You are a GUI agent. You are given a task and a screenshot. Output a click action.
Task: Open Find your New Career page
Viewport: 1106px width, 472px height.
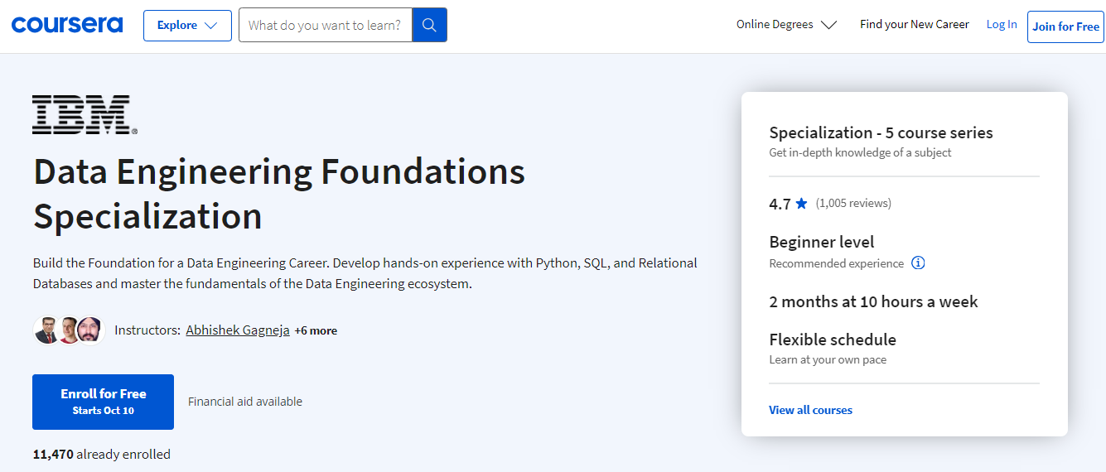pos(914,25)
